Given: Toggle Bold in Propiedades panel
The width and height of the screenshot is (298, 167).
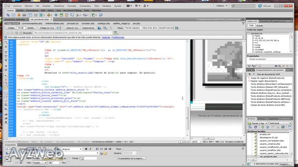Looking at the screenshot, I should click(86, 149).
